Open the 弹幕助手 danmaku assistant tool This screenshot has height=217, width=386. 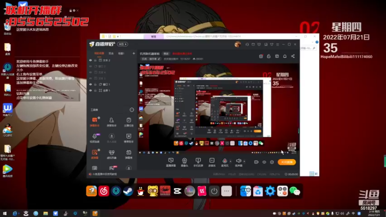pyautogui.click(x=95, y=122)
